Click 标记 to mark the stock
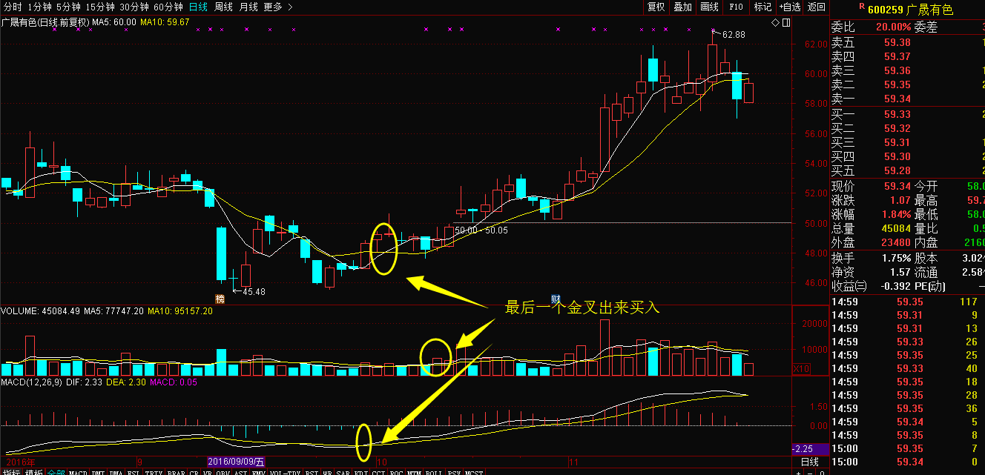The image size is (985, 475). (762, 7)
